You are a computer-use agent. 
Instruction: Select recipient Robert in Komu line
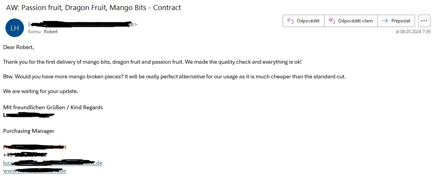click(x=51, y=32)
